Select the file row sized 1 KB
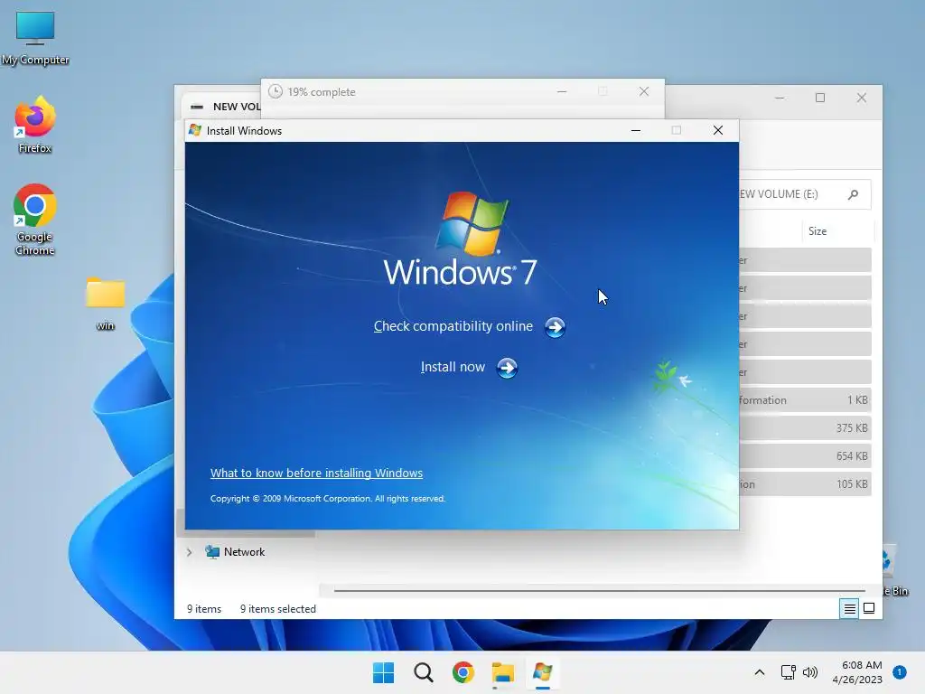Screen dimensions: 925x694 pyautogui.click(x=805, y=400)
